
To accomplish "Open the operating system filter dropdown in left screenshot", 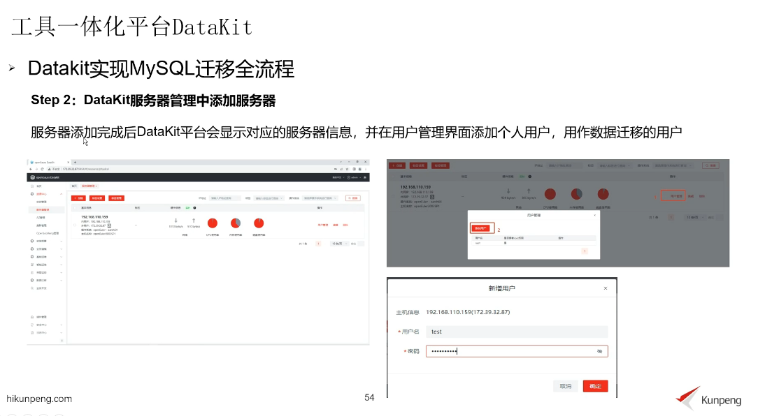I will [320, 198].
